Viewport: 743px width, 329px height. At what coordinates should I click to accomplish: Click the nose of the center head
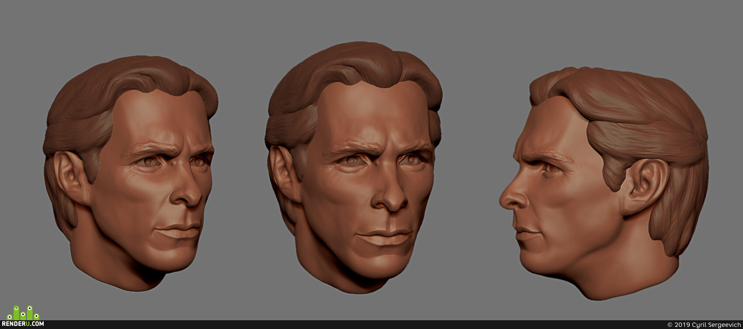(x=390, y=192)
